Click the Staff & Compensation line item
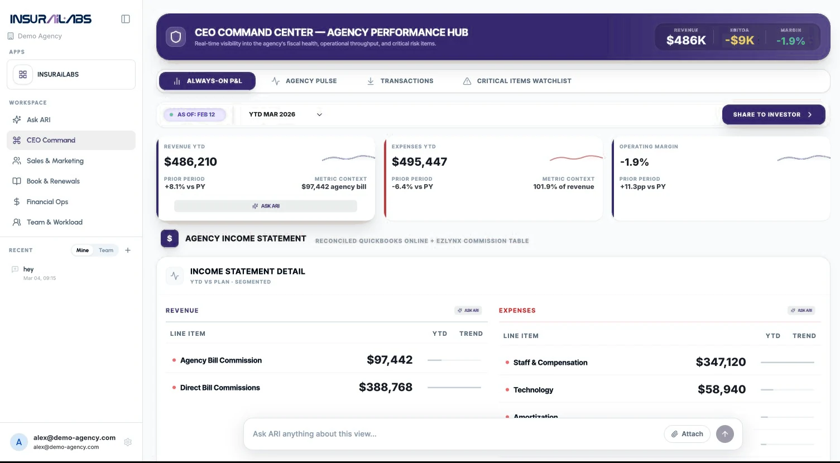The width and height of the screenshot is (840, 463). (550, 363)
